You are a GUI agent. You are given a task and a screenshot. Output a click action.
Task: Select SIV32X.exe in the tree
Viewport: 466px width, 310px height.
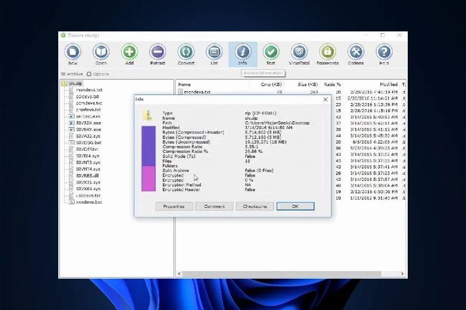point(89,123)
